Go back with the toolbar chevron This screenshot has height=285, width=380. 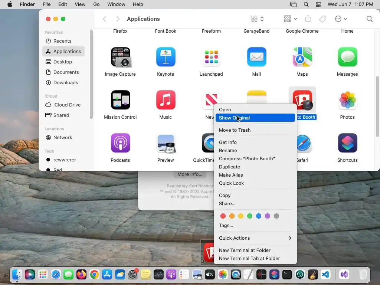[104, 19]
